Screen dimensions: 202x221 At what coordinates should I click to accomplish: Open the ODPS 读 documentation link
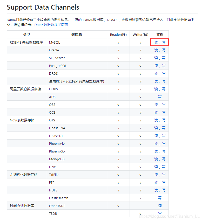[x=156, y=89]
